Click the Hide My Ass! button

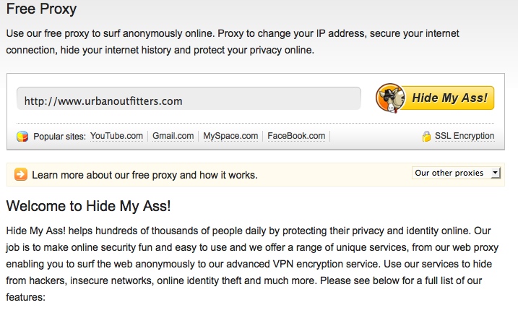pos(435,98)
